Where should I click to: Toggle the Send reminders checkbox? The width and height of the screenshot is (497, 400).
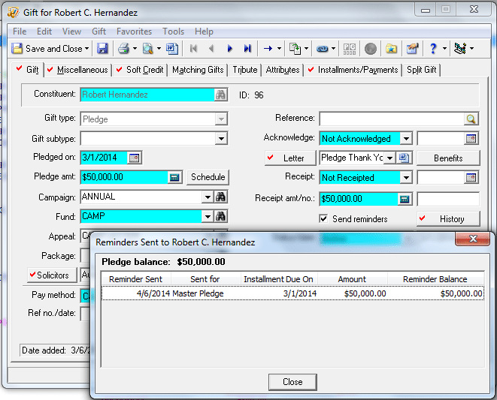point(323,218)
